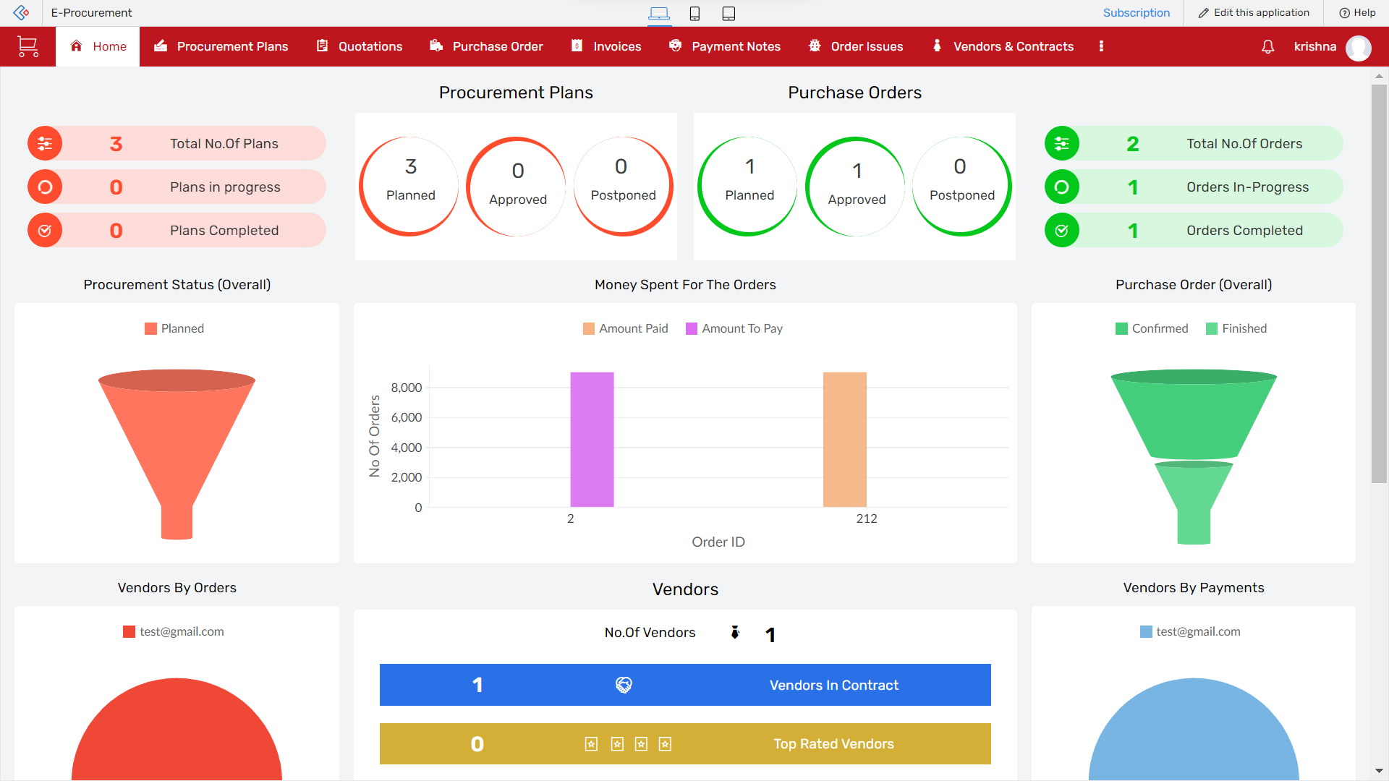Open Orders Completed card

(1194, 231)
